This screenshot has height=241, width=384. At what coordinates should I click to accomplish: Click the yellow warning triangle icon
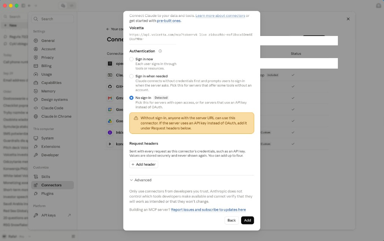[x=136, y=118]
